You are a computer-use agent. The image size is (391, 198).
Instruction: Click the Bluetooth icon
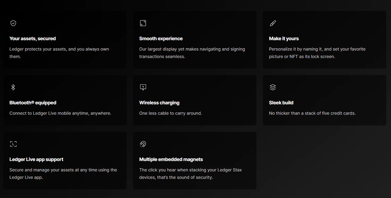click(13, 87)
